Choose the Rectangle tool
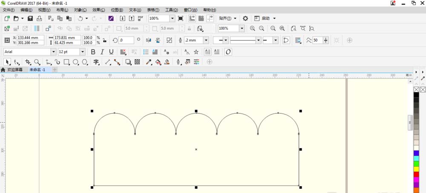 point(66,62)
